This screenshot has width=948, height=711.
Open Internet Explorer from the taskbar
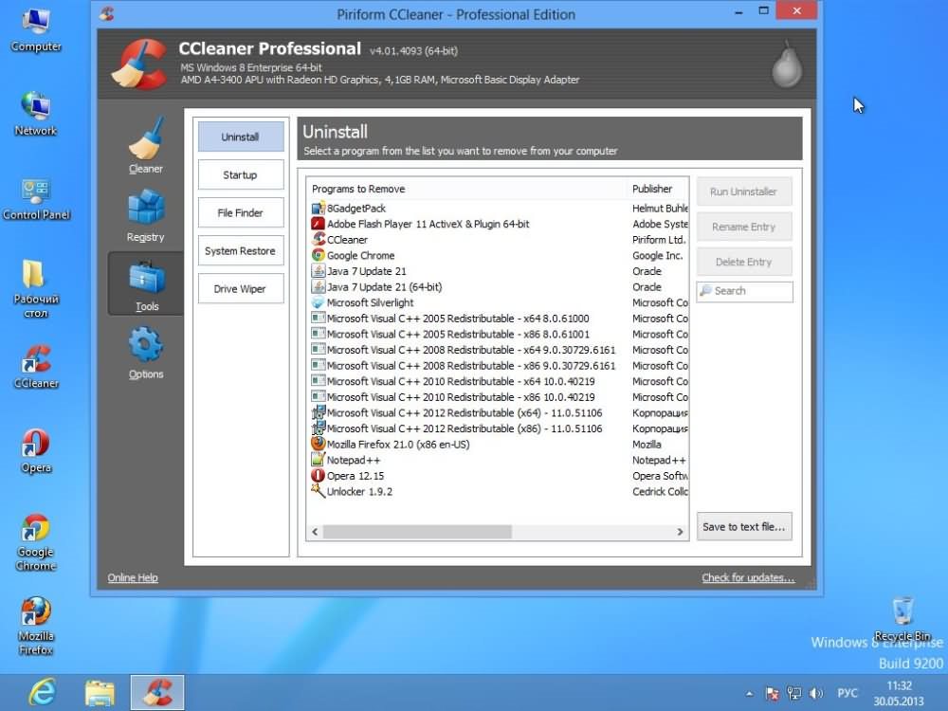(x=41, y=693)
